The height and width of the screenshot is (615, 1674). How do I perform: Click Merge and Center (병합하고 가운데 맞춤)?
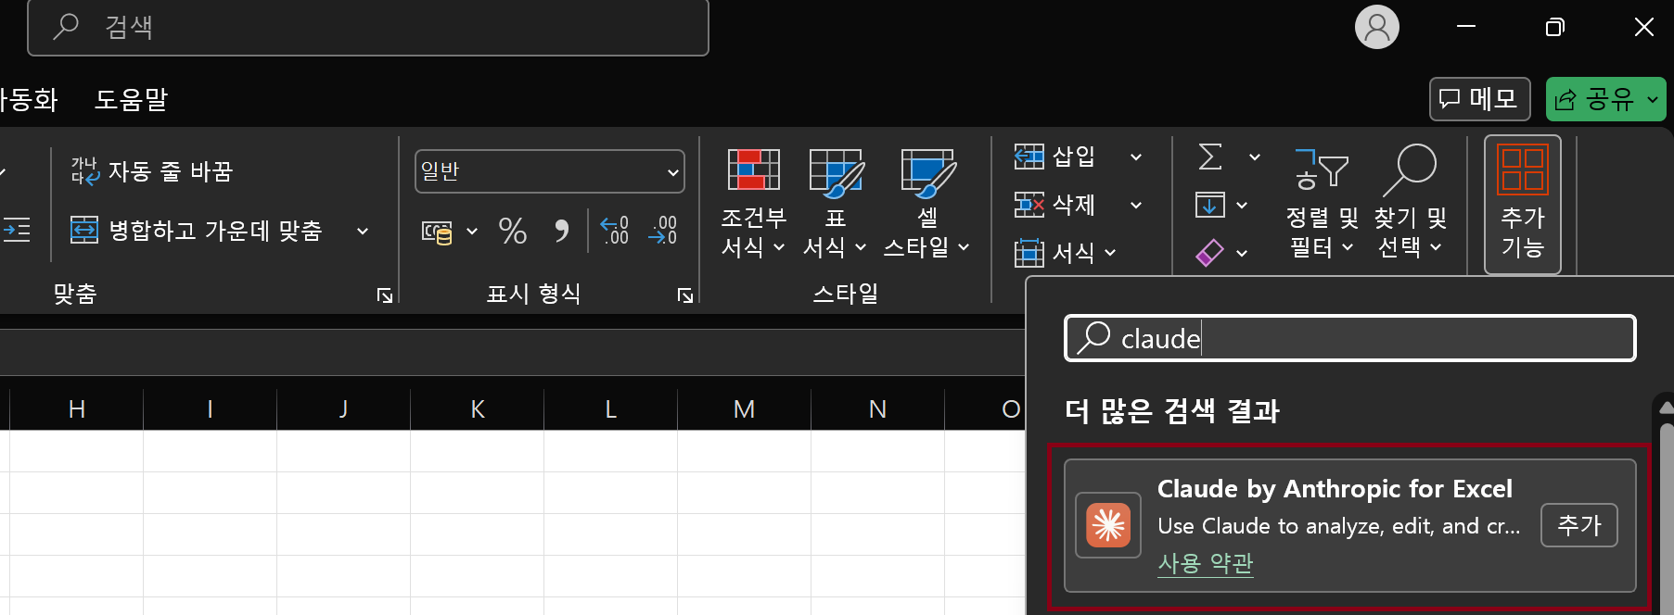(197, 230)
